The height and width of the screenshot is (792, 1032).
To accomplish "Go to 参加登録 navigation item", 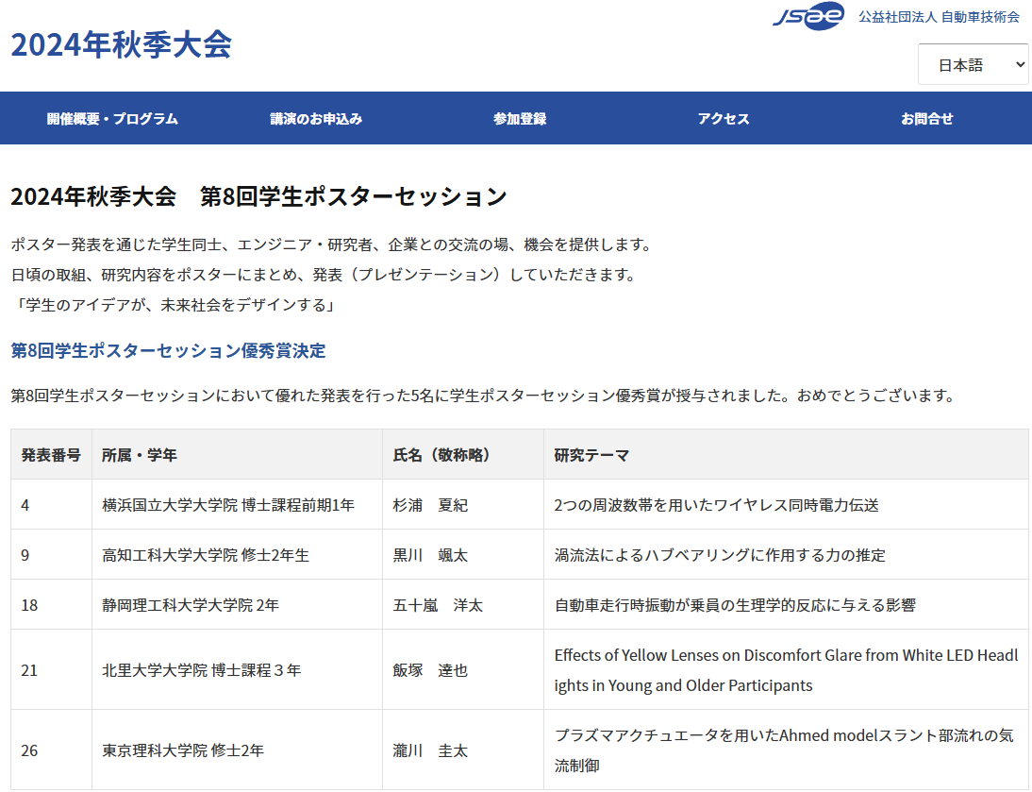I will point(520,119).
